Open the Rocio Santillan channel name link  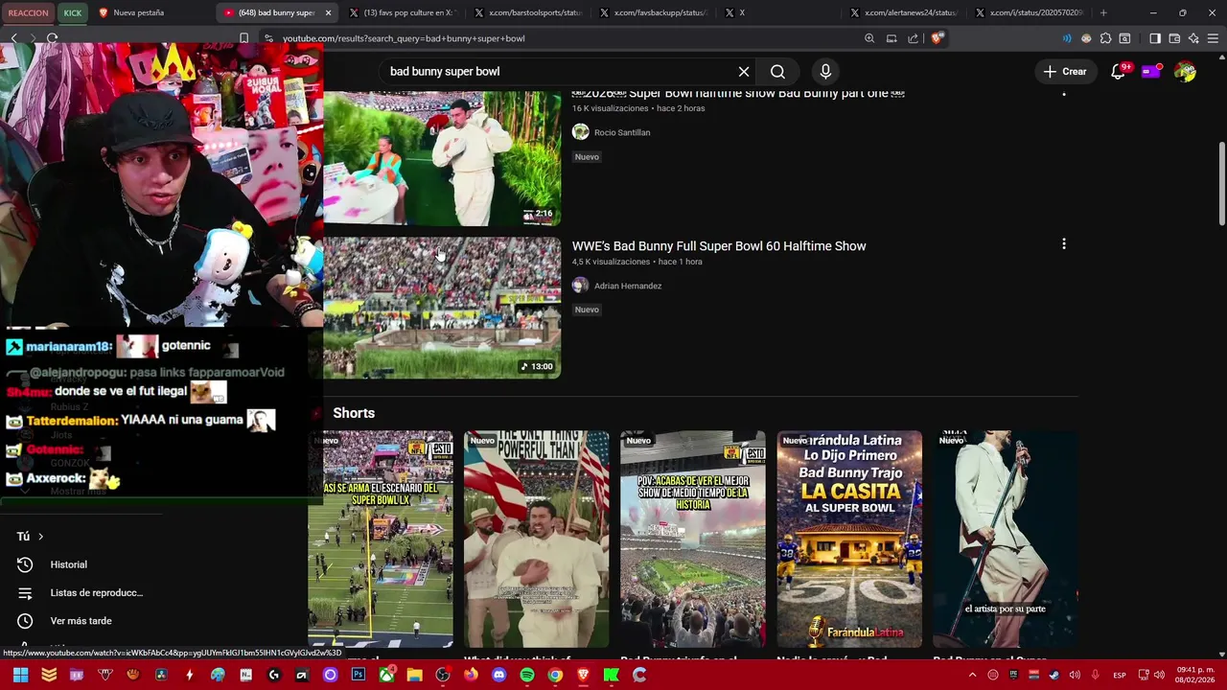pos(622,132)
